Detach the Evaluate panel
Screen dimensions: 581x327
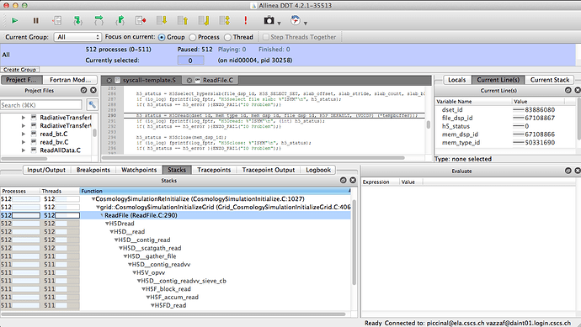[x=568, y=171]
